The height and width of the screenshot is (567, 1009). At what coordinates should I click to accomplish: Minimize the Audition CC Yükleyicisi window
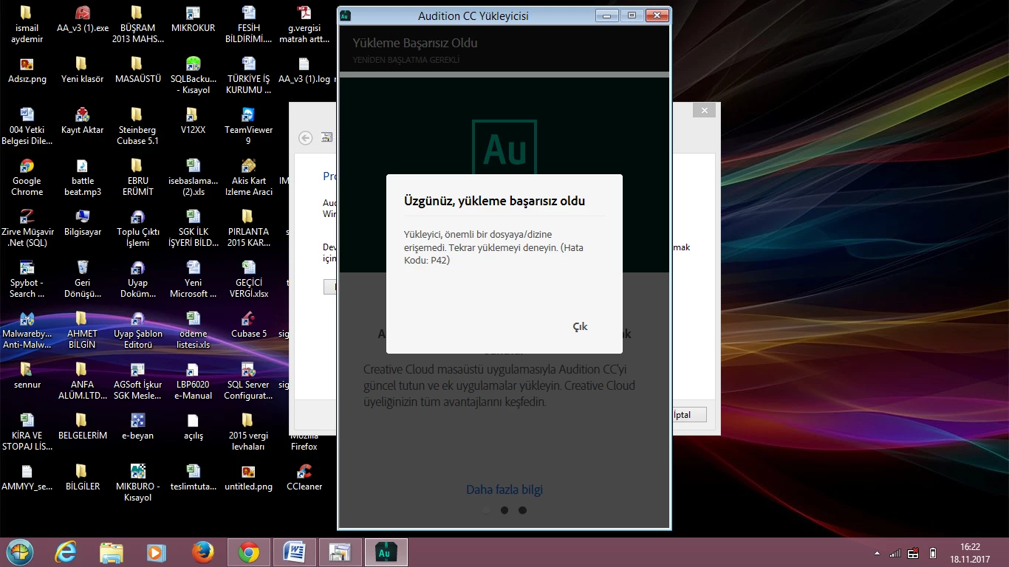tap(608, 16)
